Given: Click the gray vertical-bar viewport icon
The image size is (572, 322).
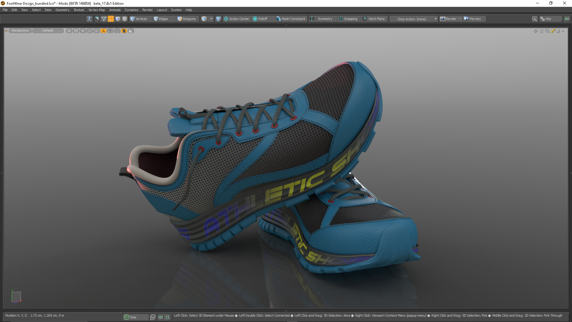Looking at the screenshot, I should coord(117,31).
